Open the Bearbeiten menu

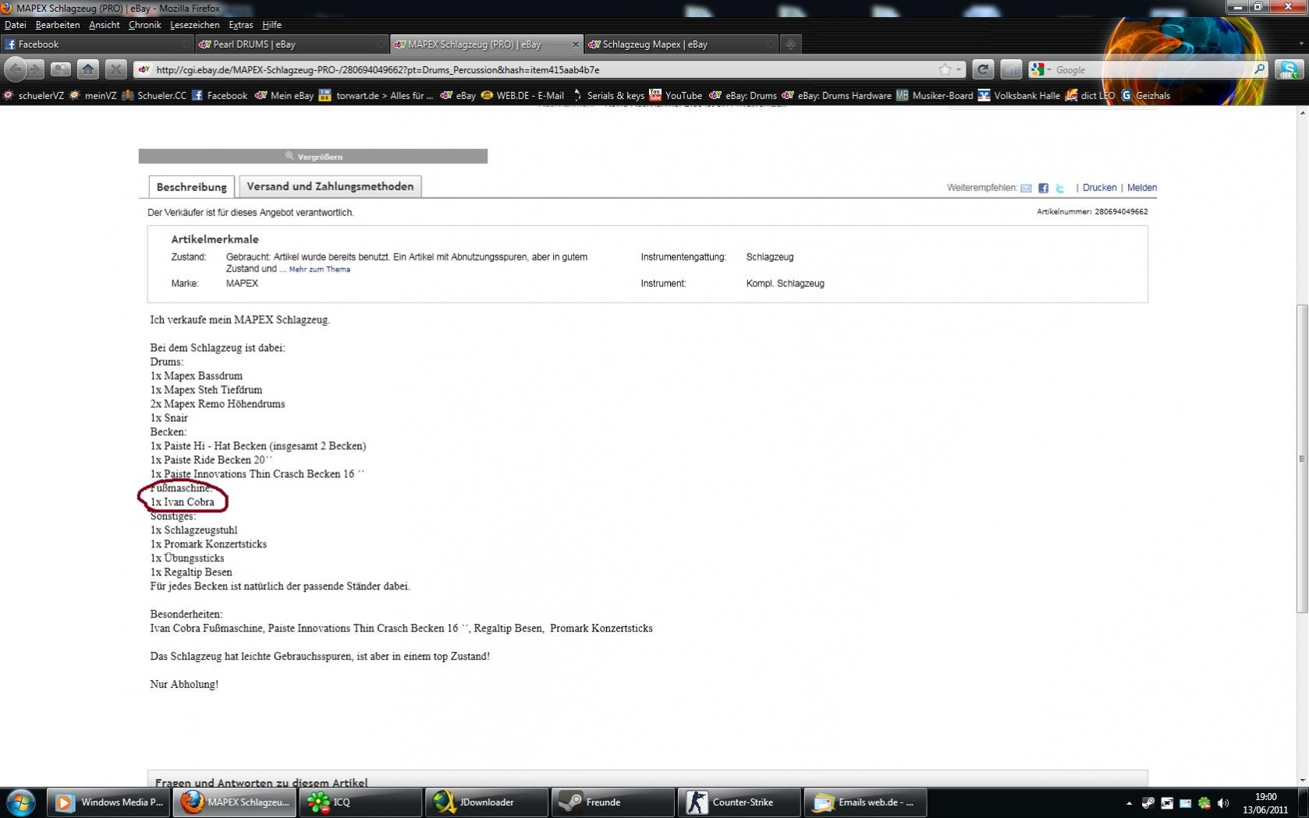tap(58, 25)
